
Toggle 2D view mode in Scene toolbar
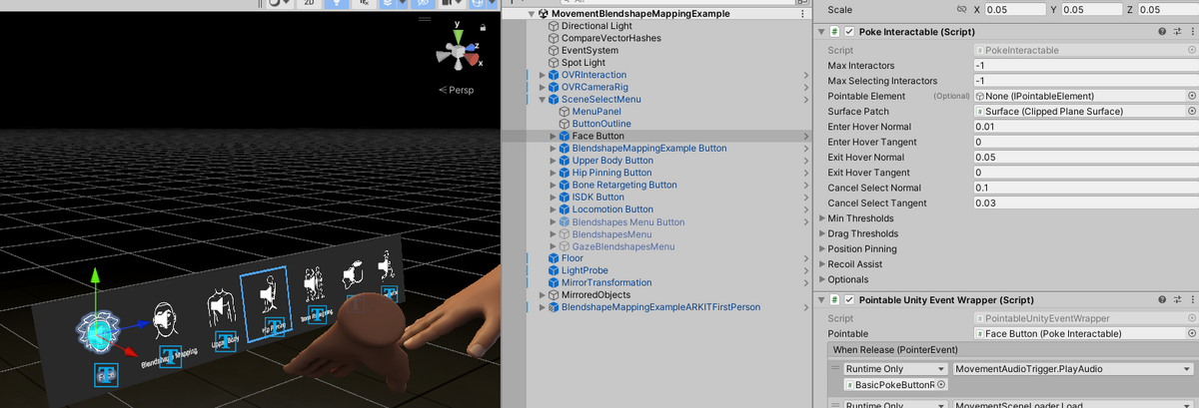tap(309, 3)
